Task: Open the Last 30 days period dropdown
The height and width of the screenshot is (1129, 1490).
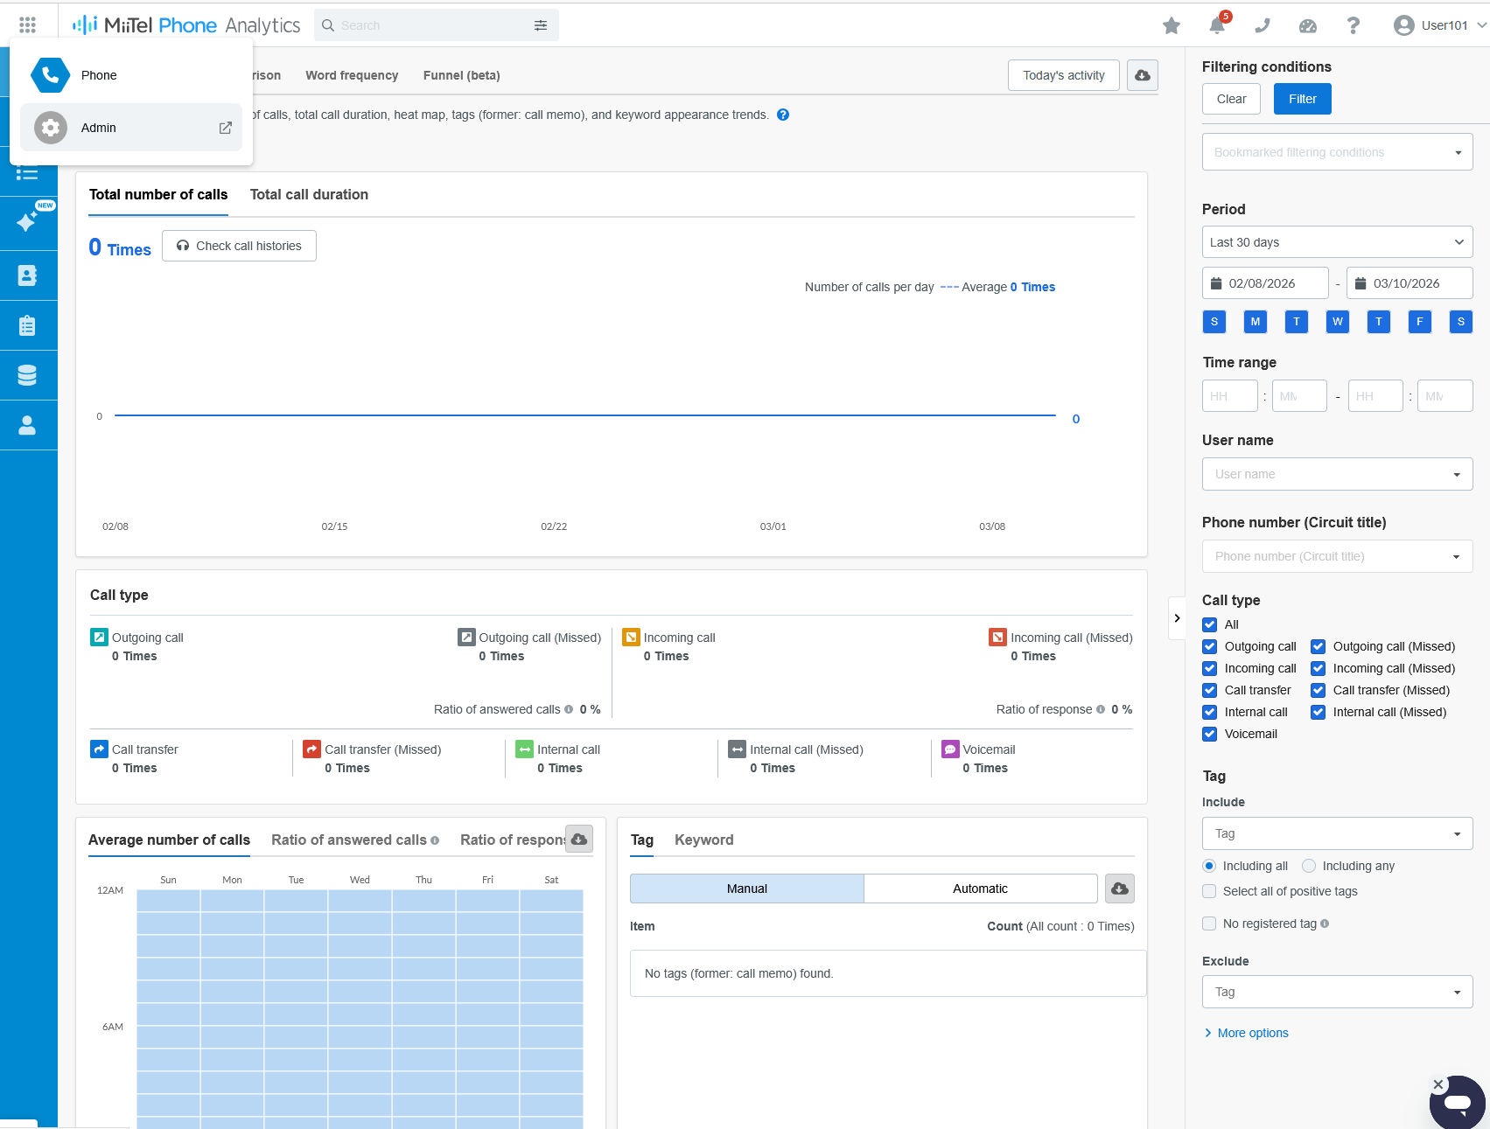Action: pyautogui.click(x=1337, y=242)
